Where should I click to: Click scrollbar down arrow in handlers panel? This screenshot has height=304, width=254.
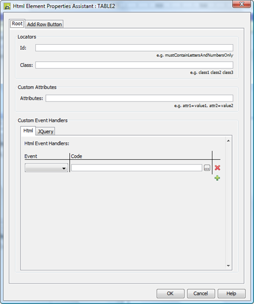(x=228, y=265)
